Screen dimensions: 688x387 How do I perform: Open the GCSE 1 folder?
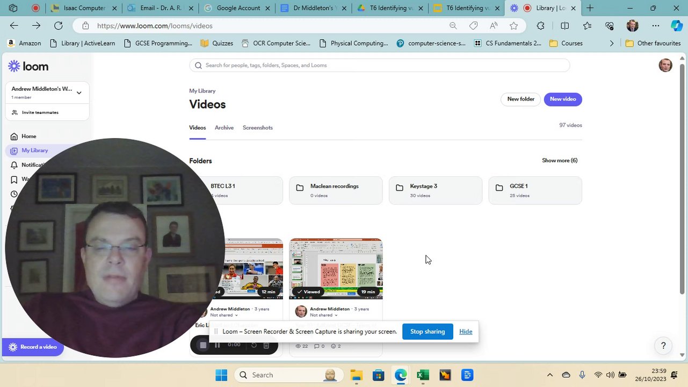[x=535, y=190]
